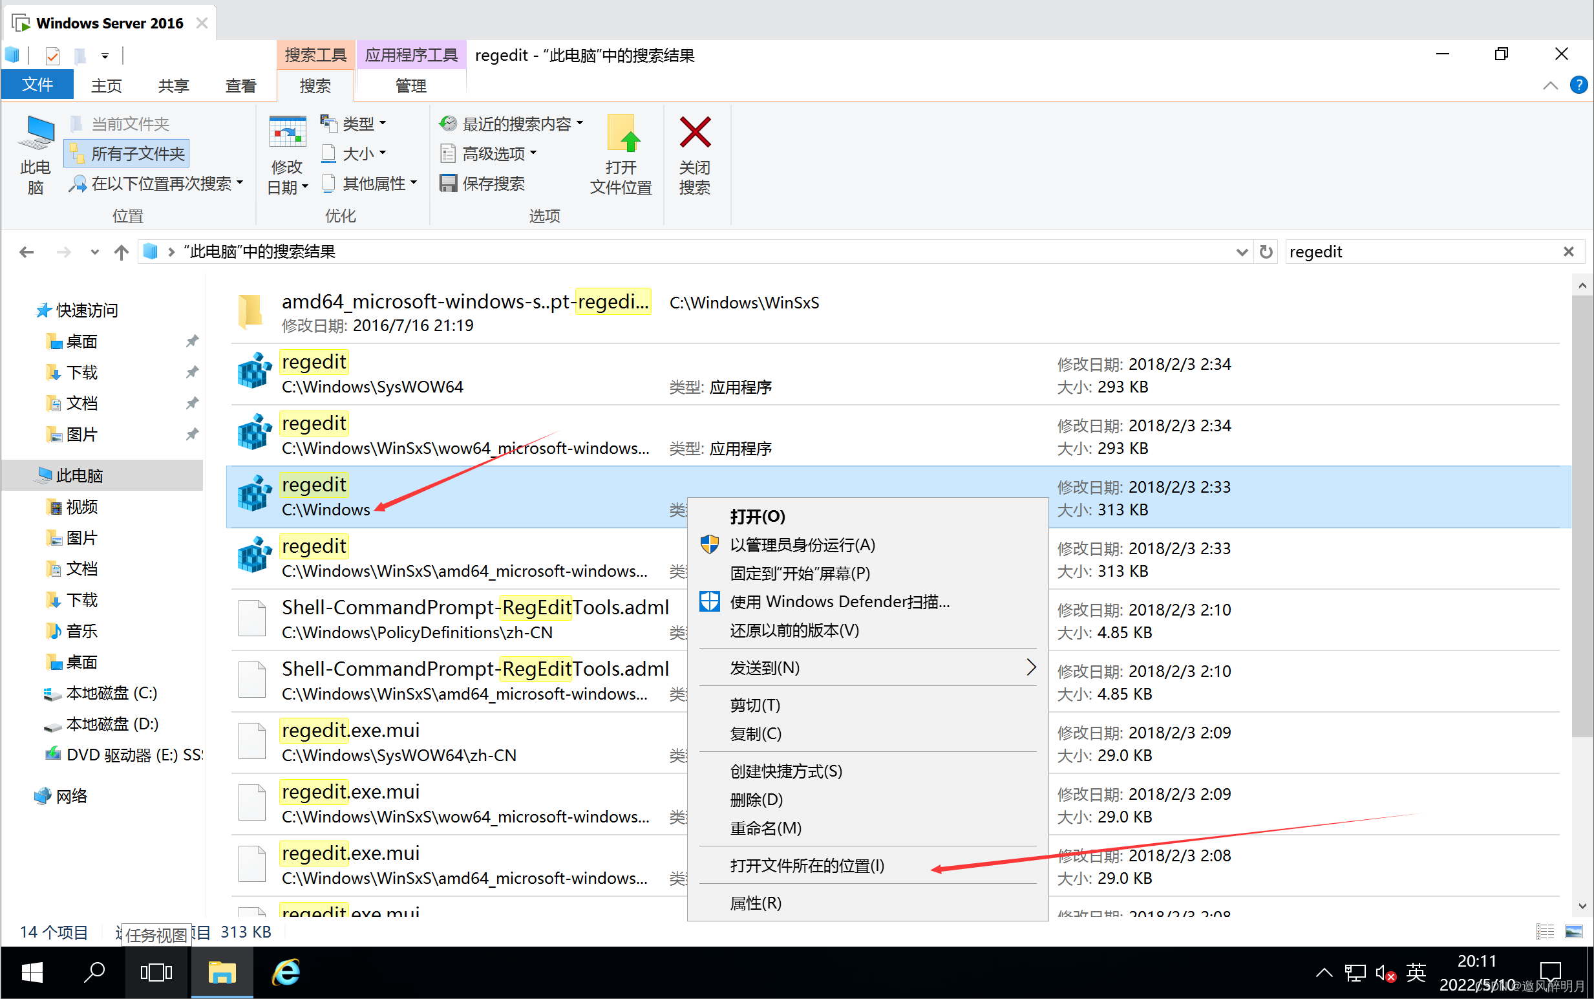Image resolution: width=1594 pixels, height=999 pixels.
Task: Open the 文件 ribbon tab
Action: pyautogui.click(x=37, y=85)
